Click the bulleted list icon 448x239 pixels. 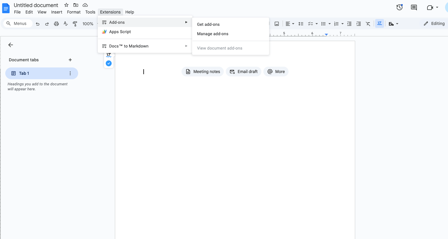click(323, 24)
